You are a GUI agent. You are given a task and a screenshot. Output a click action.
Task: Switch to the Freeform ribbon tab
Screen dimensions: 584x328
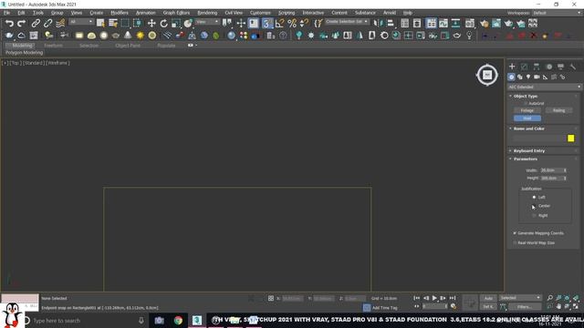coord(53,46)
